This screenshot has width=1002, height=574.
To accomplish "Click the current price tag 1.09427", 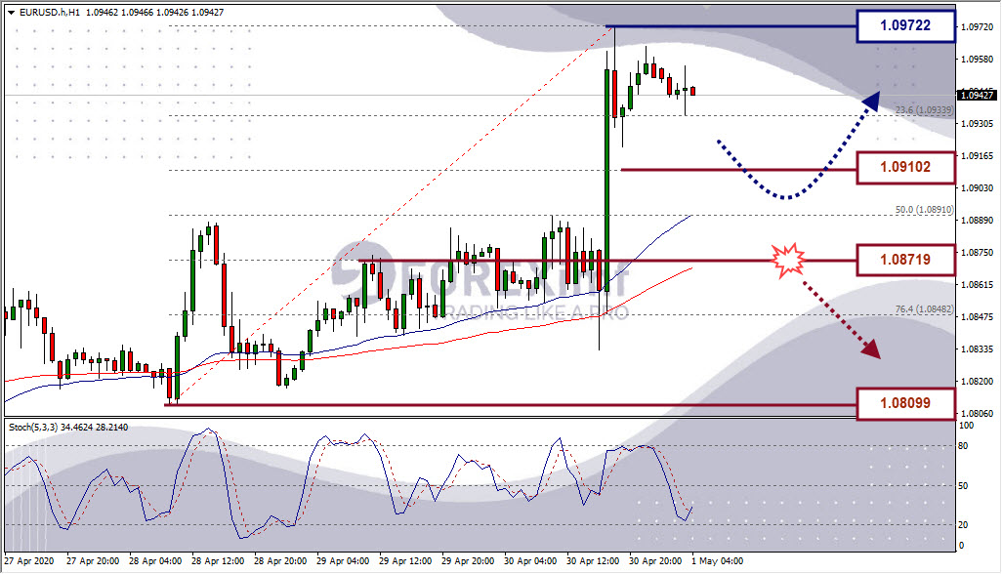I will click(x=977, y=95).
